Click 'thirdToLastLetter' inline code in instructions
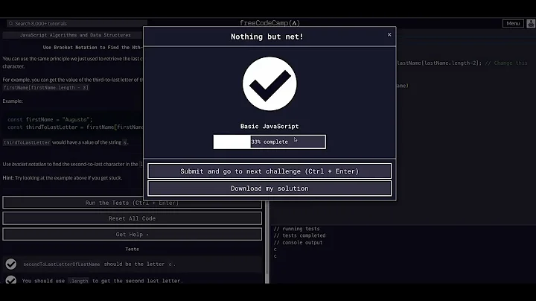Image resolution: width=536 pixels, height=301 pixels. coord(27,142)
